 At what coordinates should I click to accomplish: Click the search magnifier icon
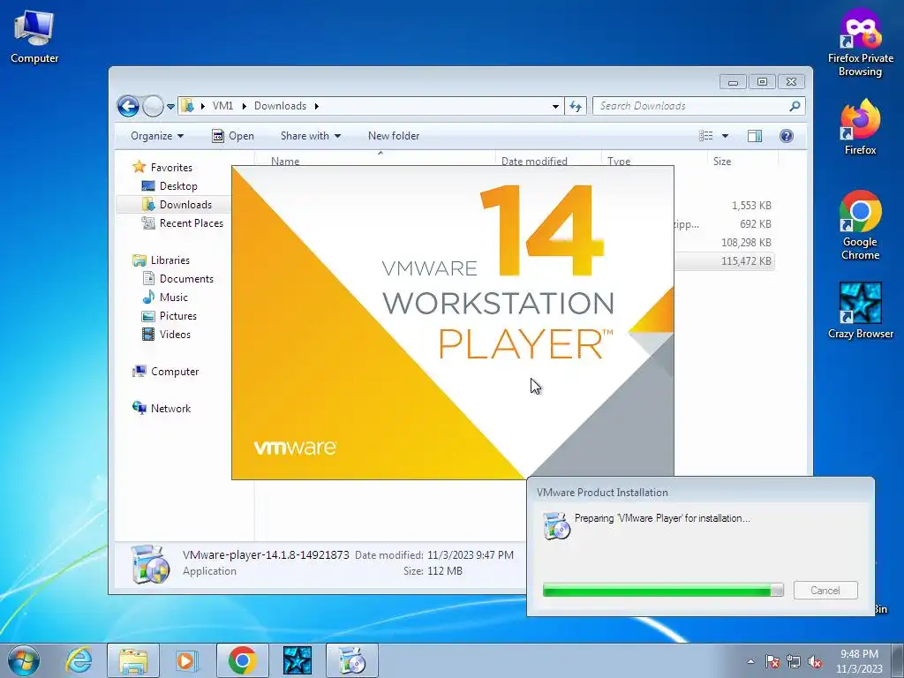point(795,106)
